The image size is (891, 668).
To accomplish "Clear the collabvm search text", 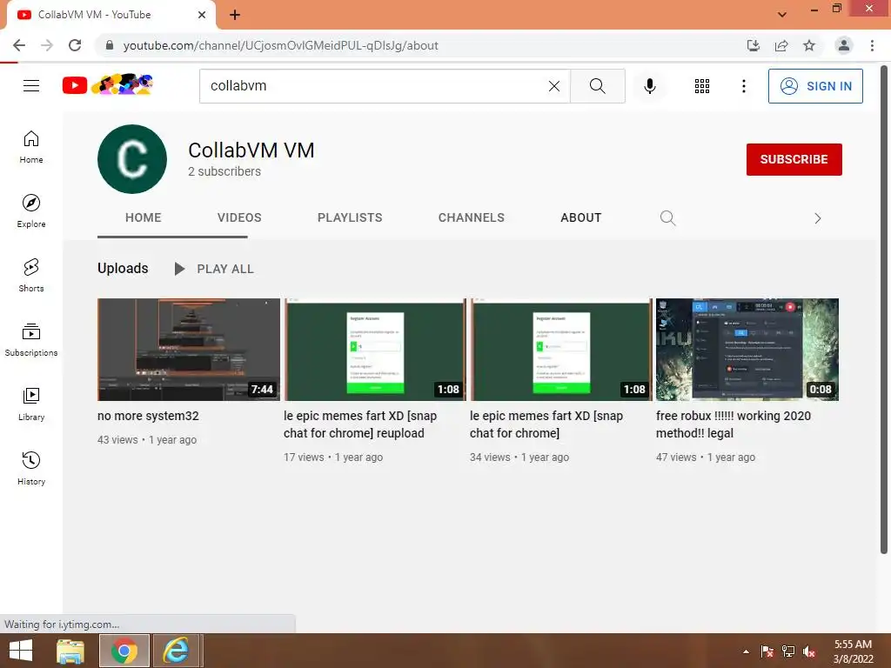I will coord(554,86).
